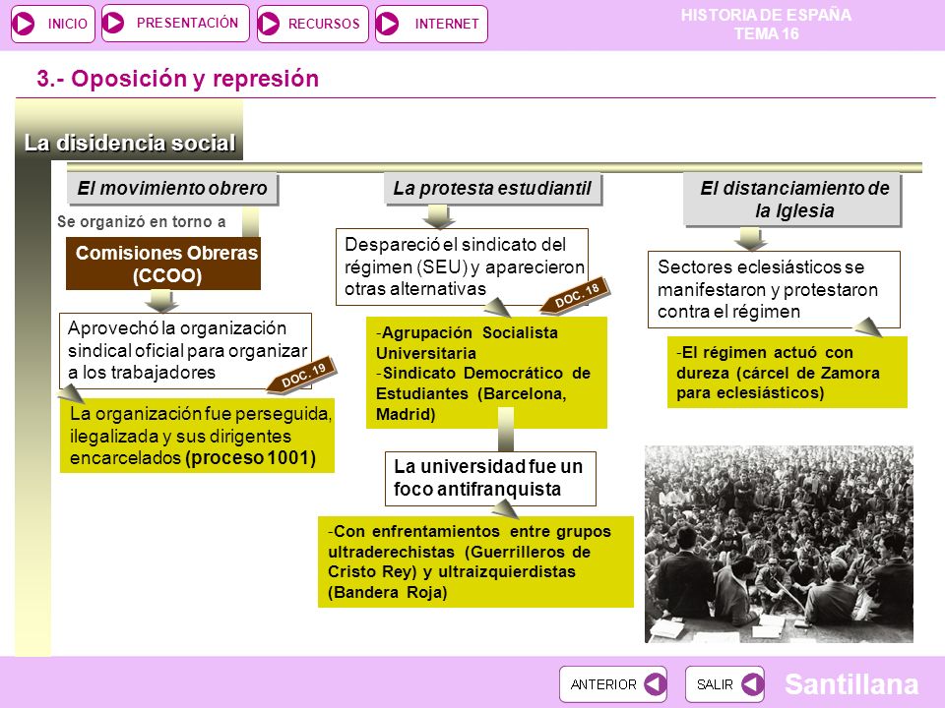Open DOC. 19 document tag
This screenshot has height=708, width=945.
pos(302,375)
